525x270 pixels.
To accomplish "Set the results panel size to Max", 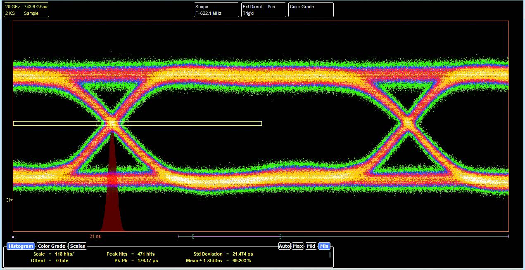I will [x=298, y=246].
